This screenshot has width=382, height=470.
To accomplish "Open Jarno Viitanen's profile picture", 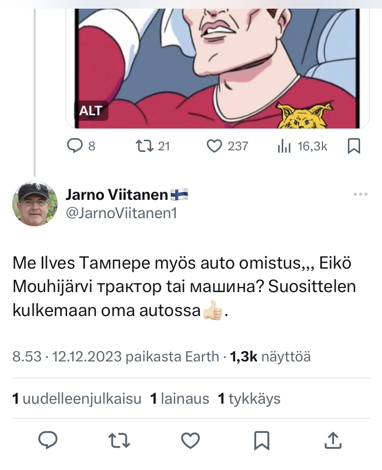I will coord(35,204).
